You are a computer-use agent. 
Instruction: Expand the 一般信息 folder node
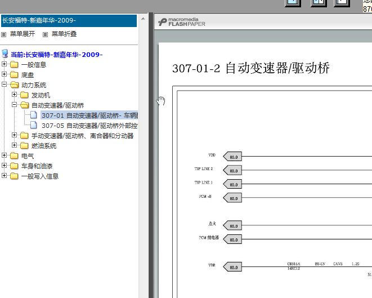4,64
